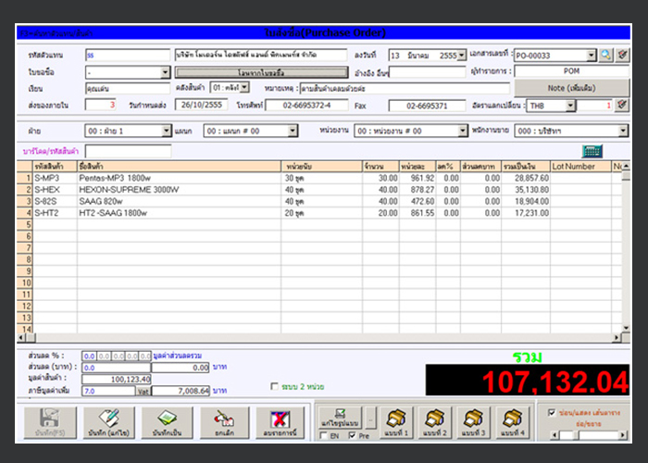Screen dimensions: 648x463
Task: Click the edit icon beside the document search magnifier
Action: [x=622, y=55]
